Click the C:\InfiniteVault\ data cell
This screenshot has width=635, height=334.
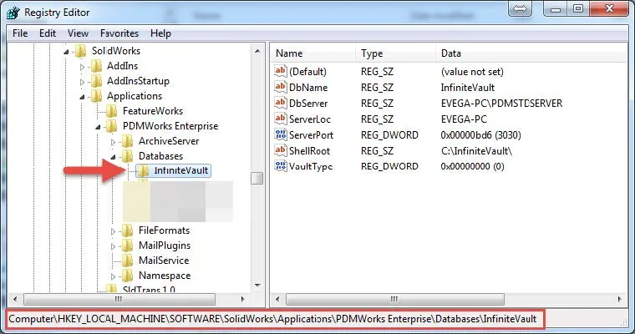[476, 151]
